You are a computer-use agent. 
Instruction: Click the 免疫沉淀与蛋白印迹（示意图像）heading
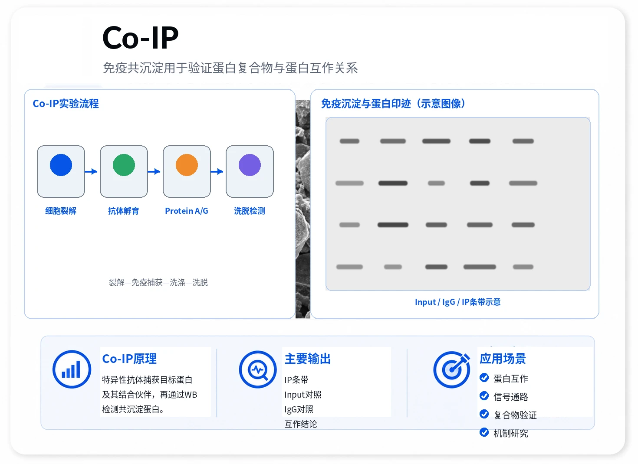[x=393, y=104]
